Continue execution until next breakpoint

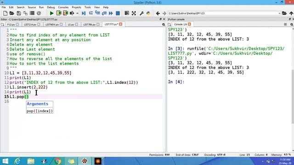(111, 13)
